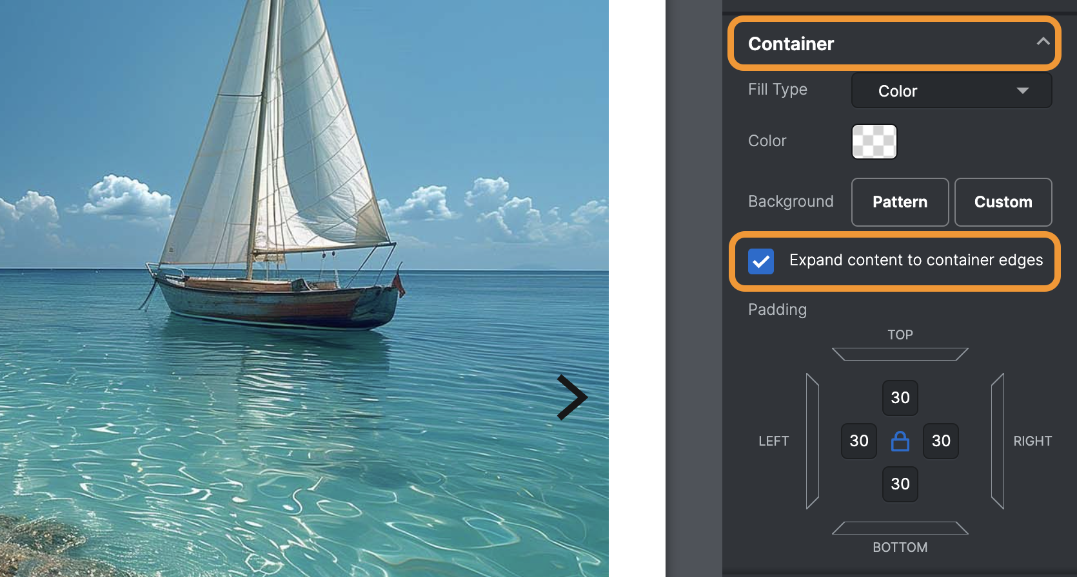Select the bottom padding trapezoid shape

900,528
